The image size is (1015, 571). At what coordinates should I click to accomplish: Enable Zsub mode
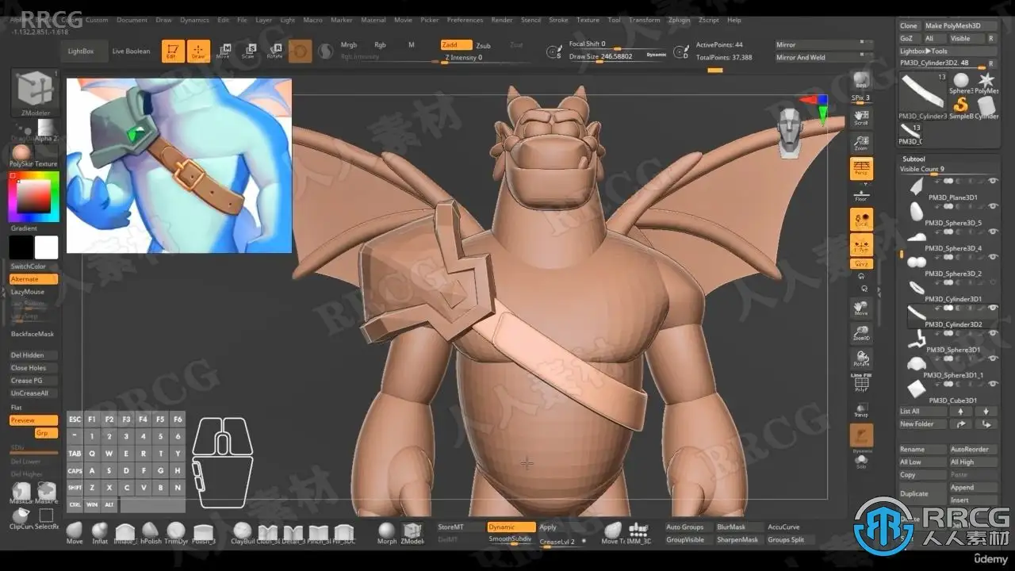(483, 45)
